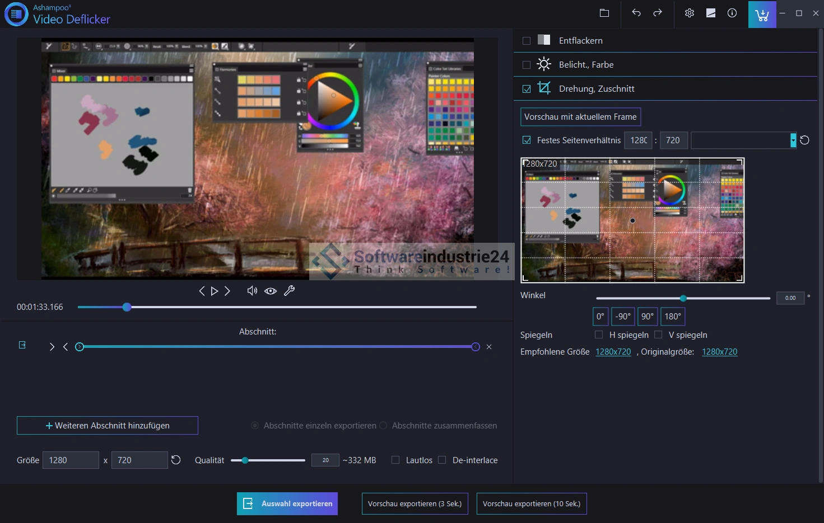Enable the Entflackern checkbox
Viewport: 824px width, 523px height.
point(527,41)
